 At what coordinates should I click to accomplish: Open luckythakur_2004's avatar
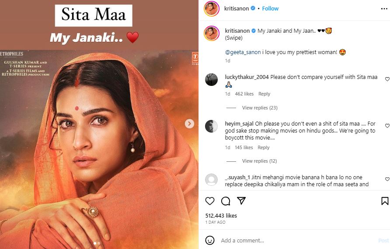(x=212, y=79)
